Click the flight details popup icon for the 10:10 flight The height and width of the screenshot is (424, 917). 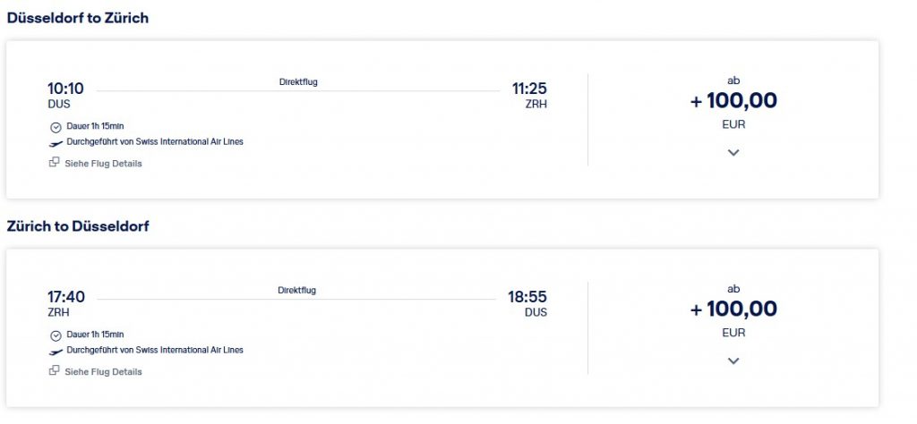[x=55, y=163]
